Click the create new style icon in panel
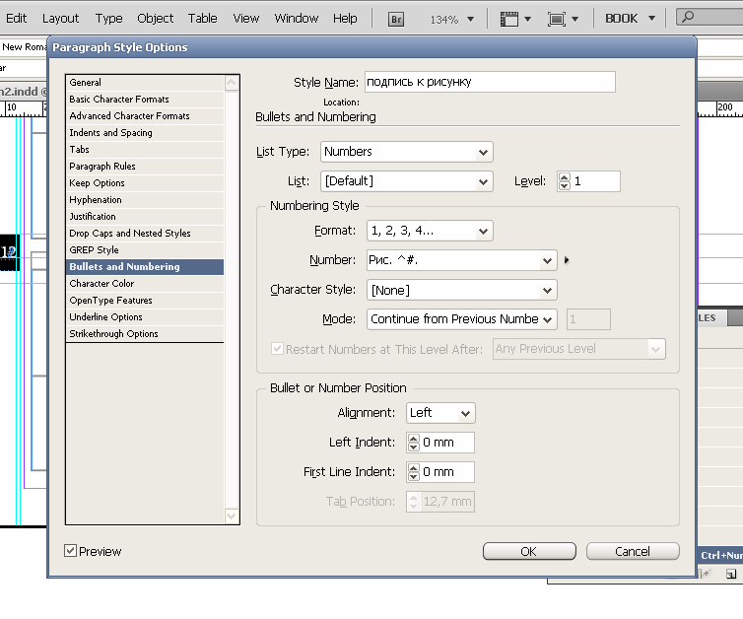The height and width of the screenshot is (619, 743). click(x=730, y=574)
